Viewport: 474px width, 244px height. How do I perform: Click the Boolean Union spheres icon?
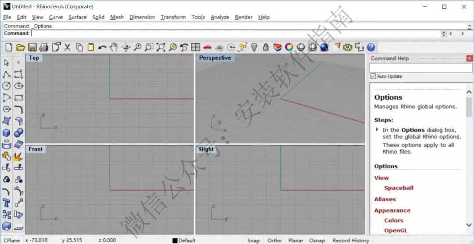click(x=19, y=133)
